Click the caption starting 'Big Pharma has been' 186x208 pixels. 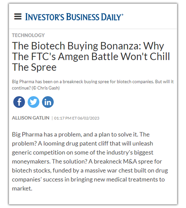click(x=93, y=85)
